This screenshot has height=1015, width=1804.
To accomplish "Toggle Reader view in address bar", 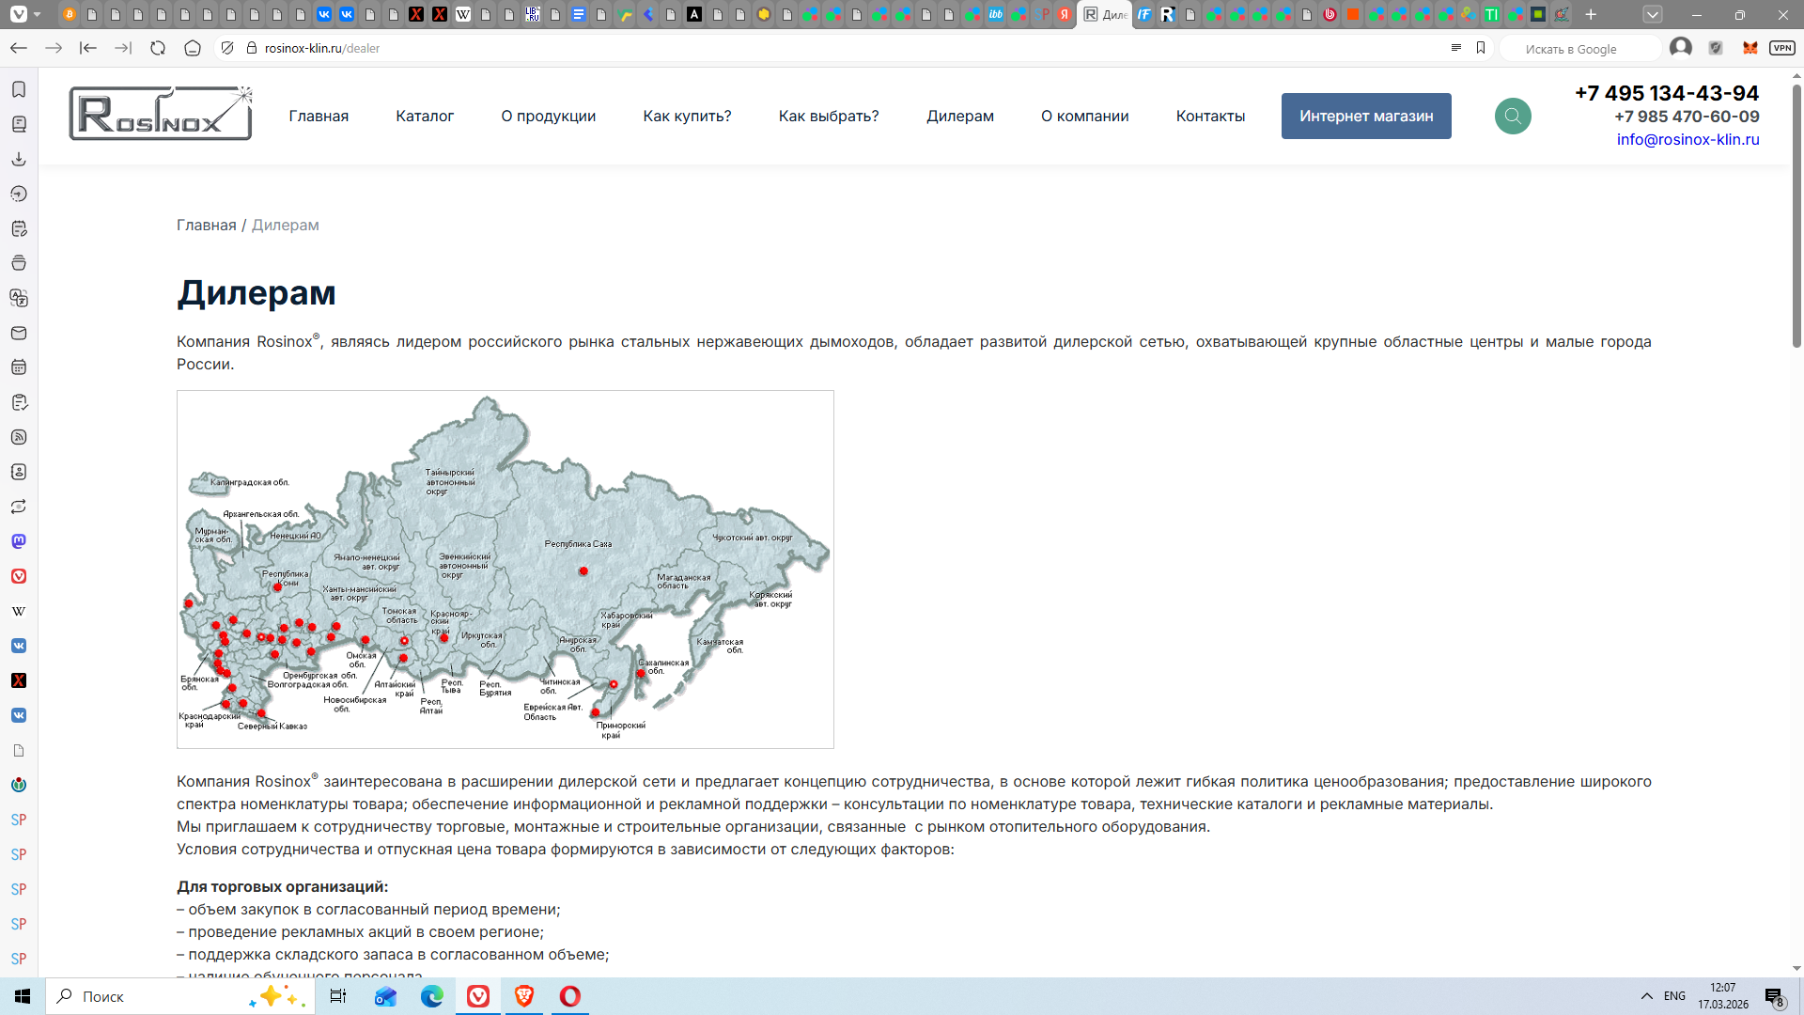I will coord(1455,48).
